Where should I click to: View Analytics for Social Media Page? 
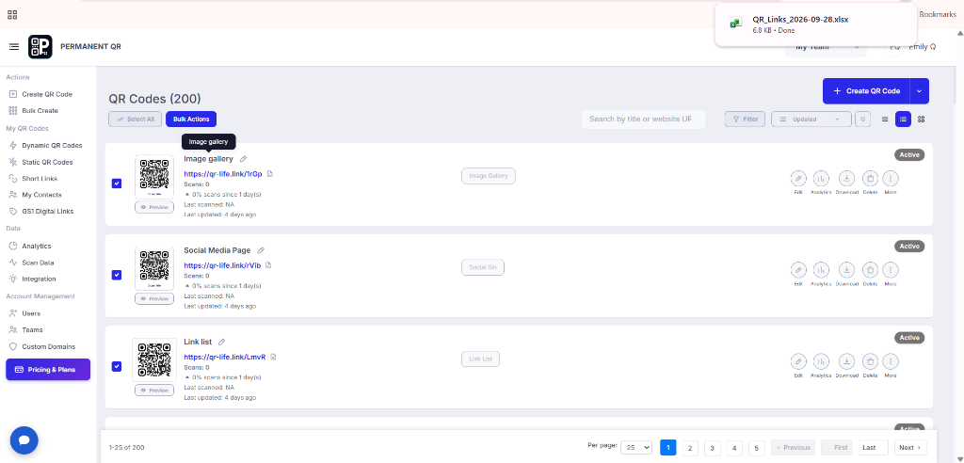click(x=821, y=270)
